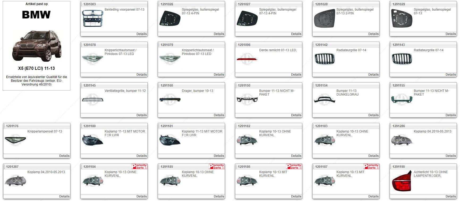460x201 pixels.
Task: Open Details for item 1291003
Action: tap(141, 34)
